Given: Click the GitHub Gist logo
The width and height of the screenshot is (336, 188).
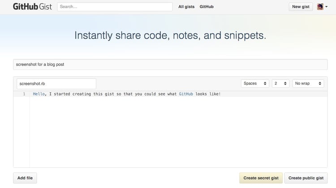Looking at the screenshot, I should pyautogui.click(x=33, y=7).
